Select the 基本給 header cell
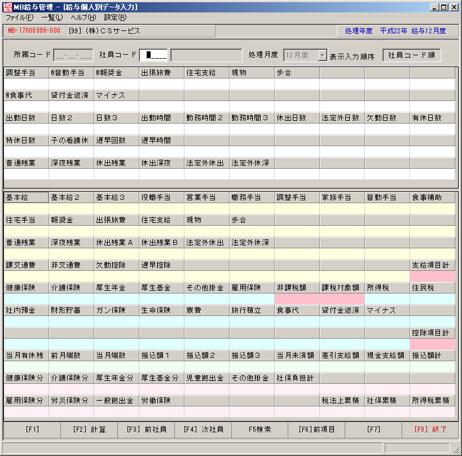The width and height of the screenshot is (462, 456). tap(26, 198)
